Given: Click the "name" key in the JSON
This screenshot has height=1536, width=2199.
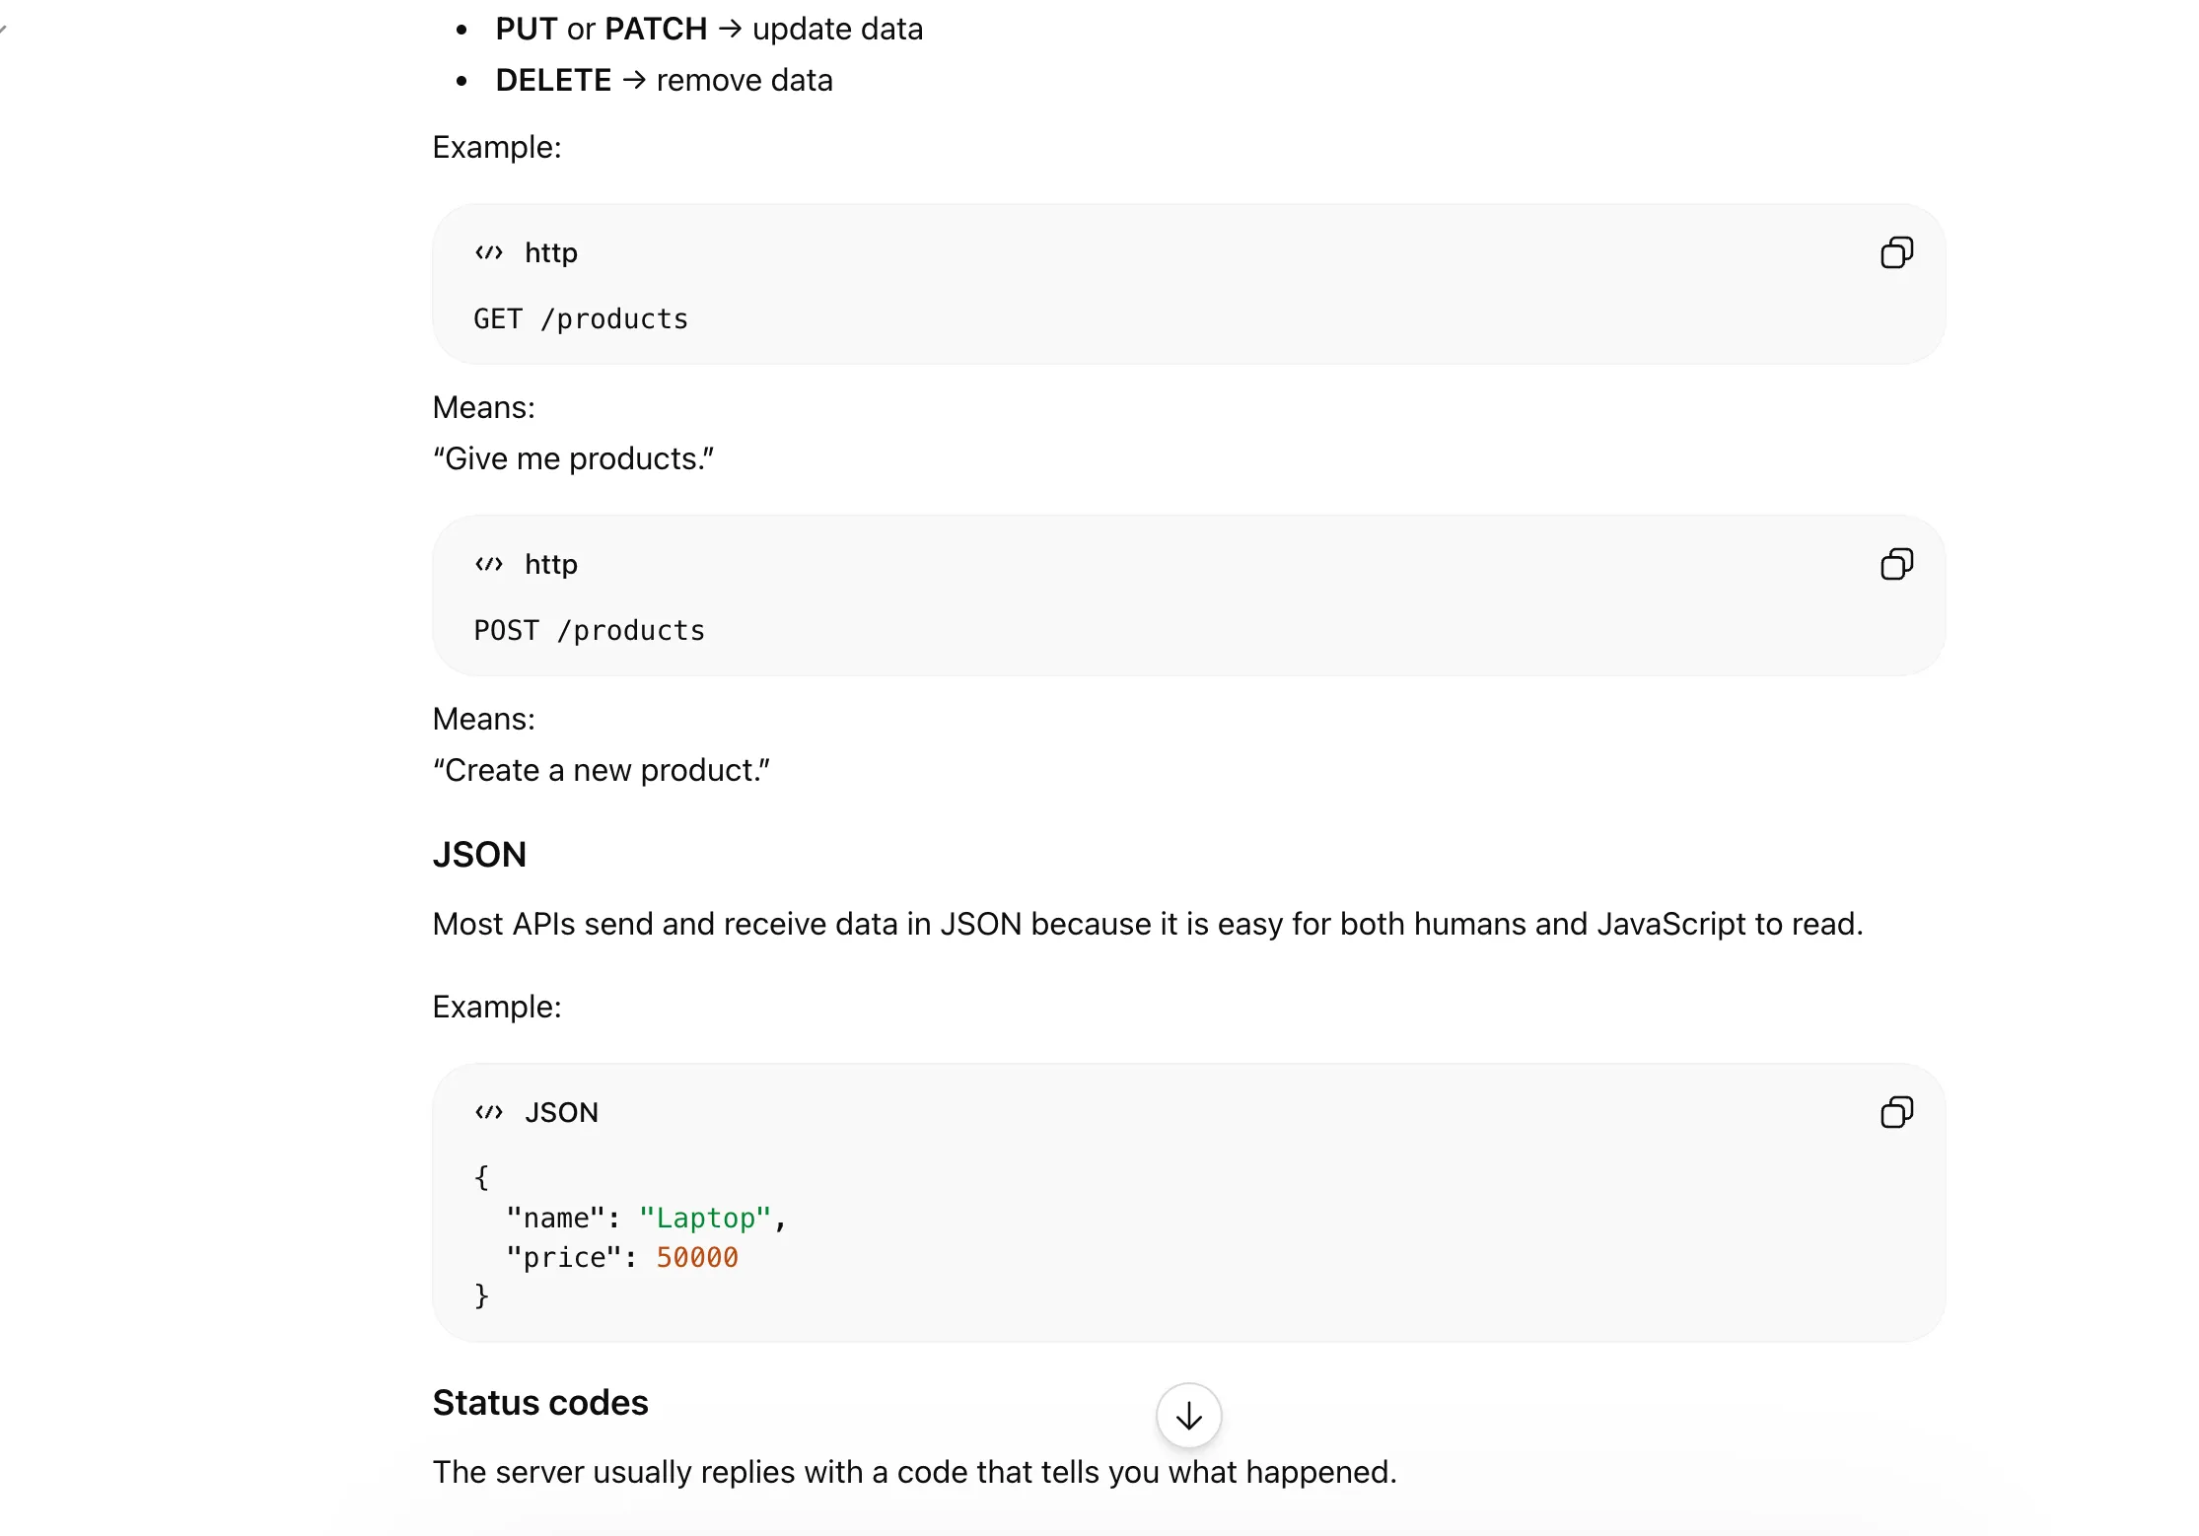Looking at the screenshot, I should 555,1219.
